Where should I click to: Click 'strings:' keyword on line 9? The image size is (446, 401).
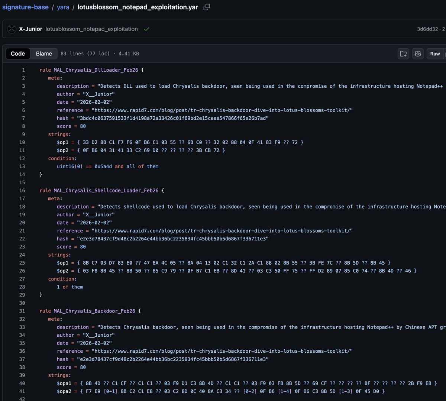[x=59, y=134]
